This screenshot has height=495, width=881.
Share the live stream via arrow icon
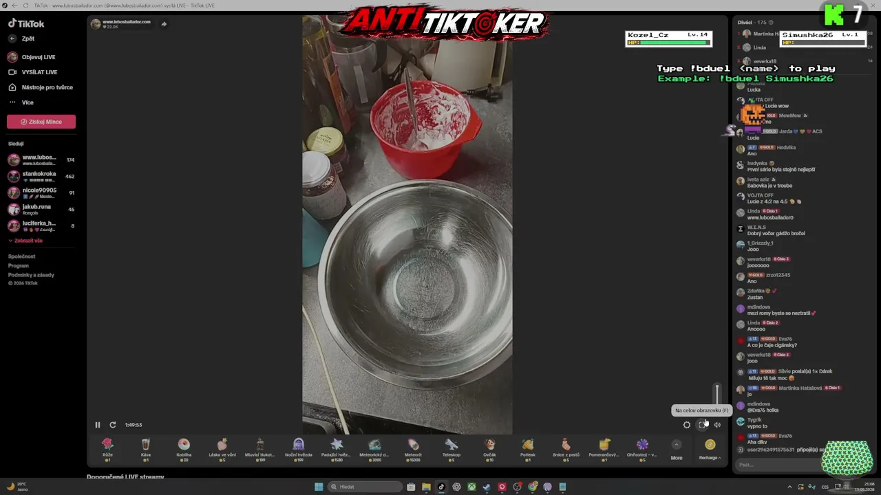click(164, 24)
